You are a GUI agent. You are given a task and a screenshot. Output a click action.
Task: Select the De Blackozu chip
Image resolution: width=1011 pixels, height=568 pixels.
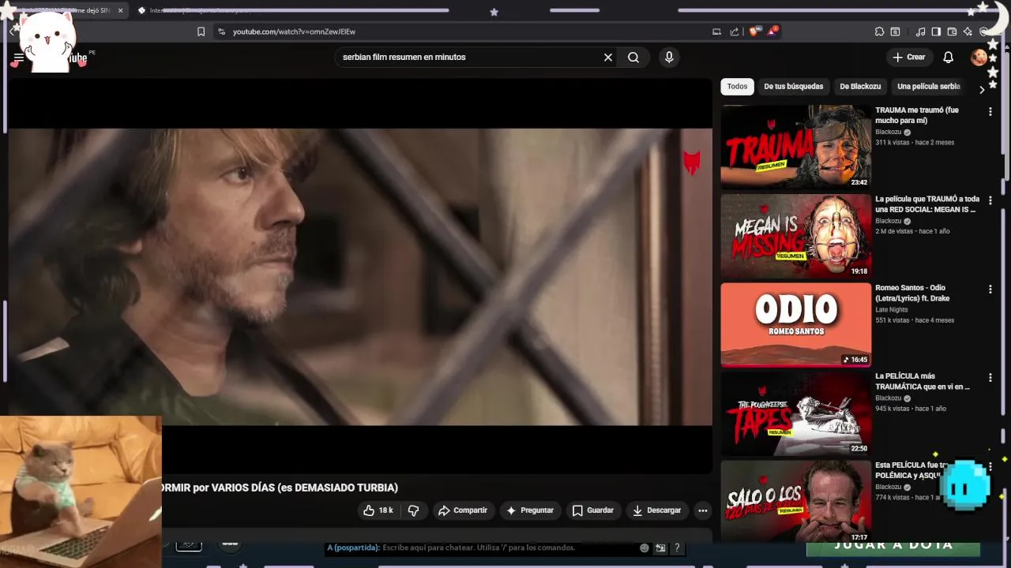coord(860,87)
